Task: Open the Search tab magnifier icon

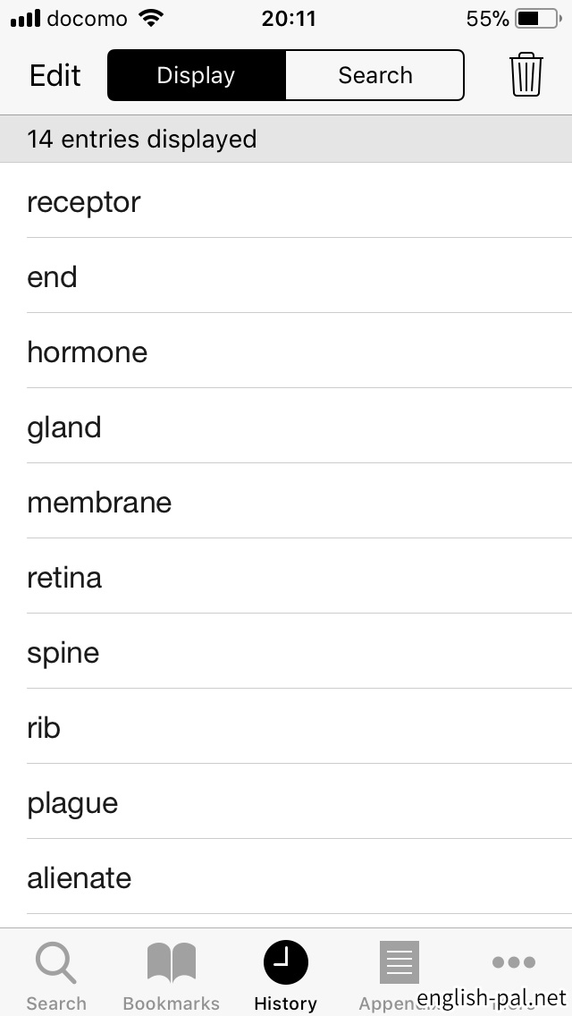Action: click(55, 964)
